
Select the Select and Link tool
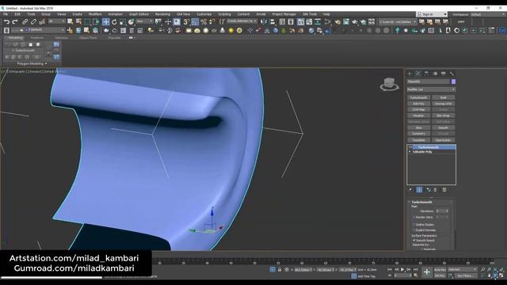point(25,22)
